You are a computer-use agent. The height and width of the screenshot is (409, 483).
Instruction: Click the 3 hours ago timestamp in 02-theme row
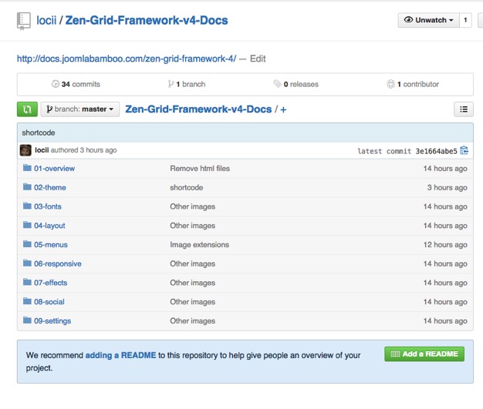[x=447, y=188]
